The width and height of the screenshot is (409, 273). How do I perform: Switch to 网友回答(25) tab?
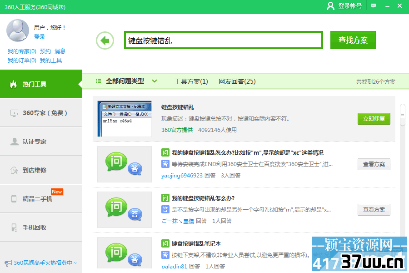(x=237, y=81)
